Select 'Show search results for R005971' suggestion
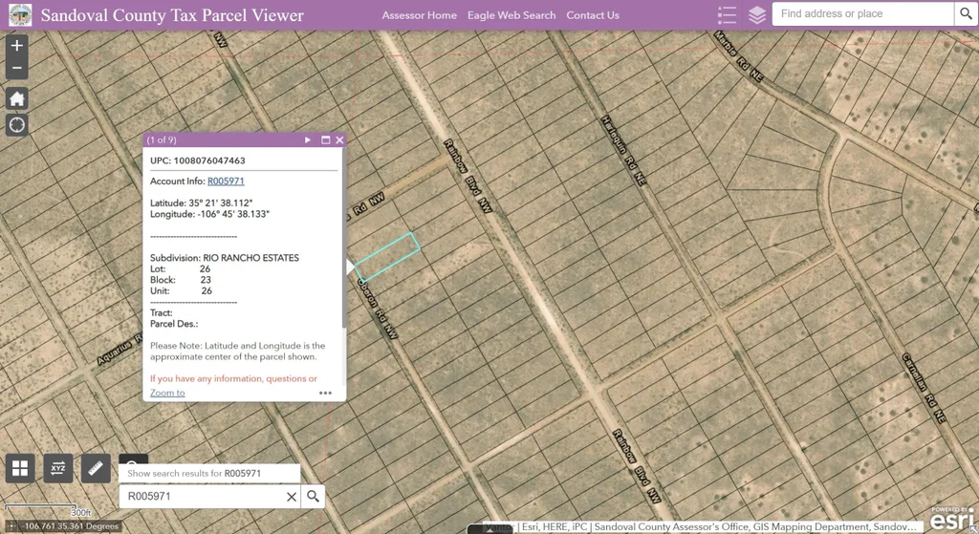The width and height of the screenshot is (979, 534). [208, 474]
